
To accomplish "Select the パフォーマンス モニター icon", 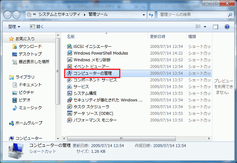I will coord(70,120).
